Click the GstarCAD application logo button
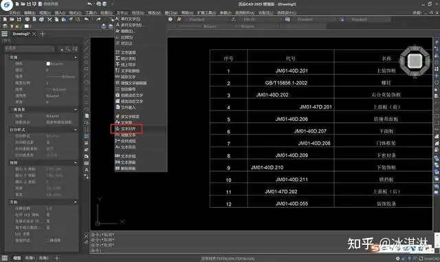 tap(6, 5)
